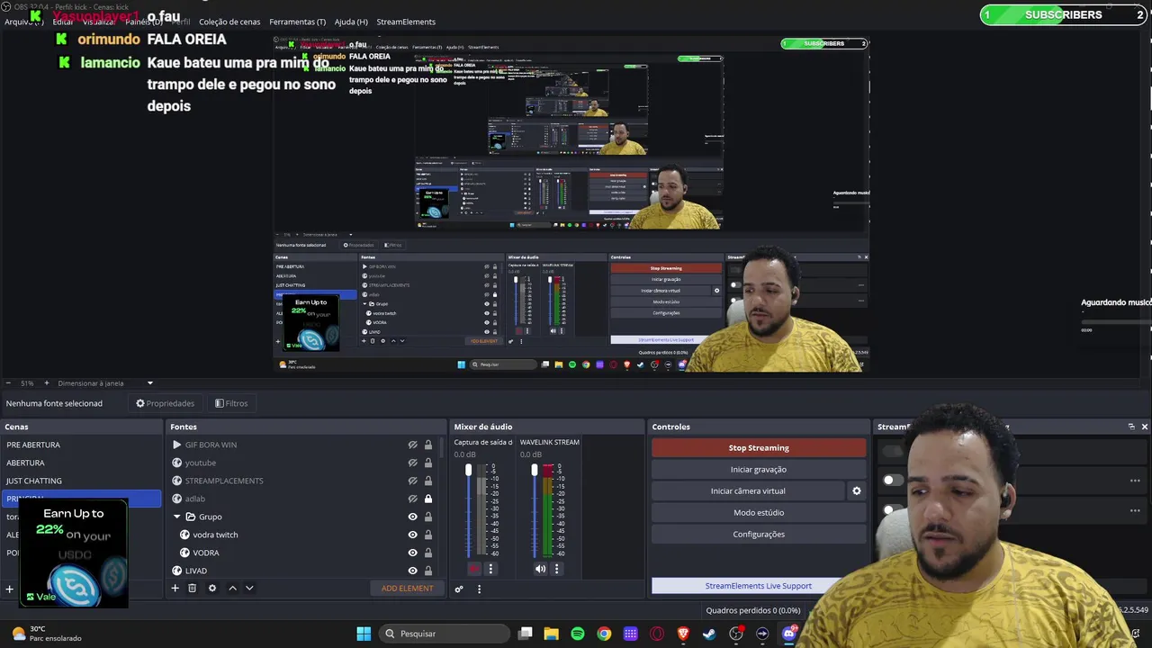Move source up with the up arrow
The image size is (1152, 648).
click(x=232, y=589)
